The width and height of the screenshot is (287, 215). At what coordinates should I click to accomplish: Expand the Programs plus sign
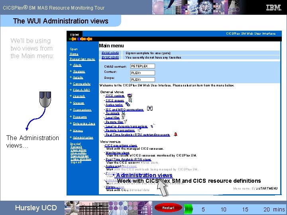click(71, 116)
